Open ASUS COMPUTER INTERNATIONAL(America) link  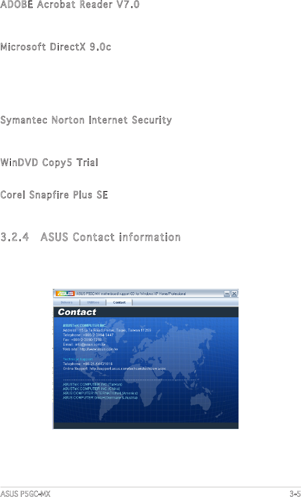tap(100, 393)
